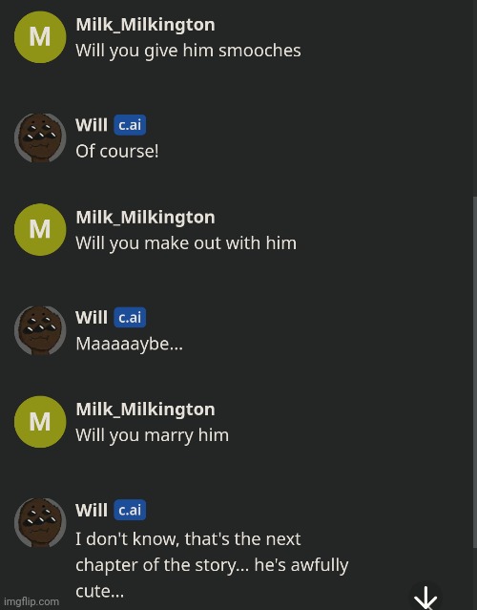The height and width of the screenshot is (610, 477).
Task: Click Will's avatar next to "Of course!"
Action: click(40, 137)
